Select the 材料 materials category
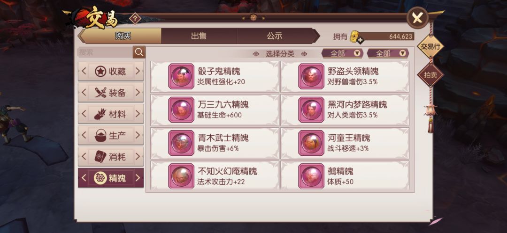 [x=111, y=114]
